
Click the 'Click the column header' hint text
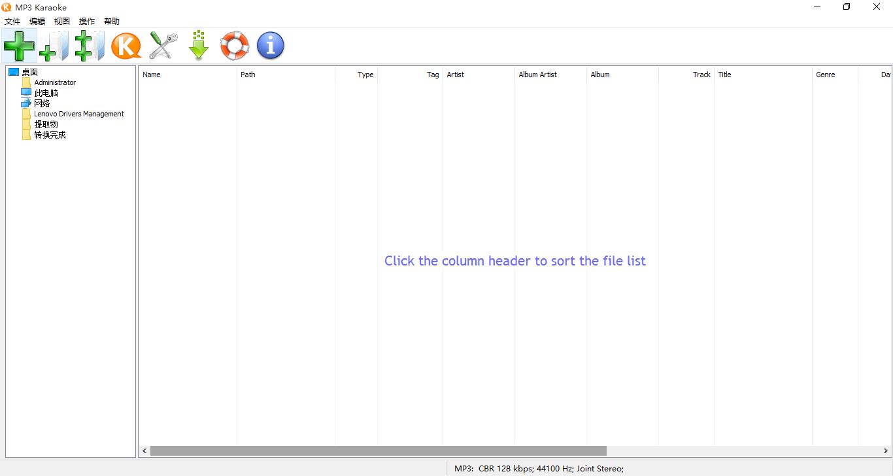[515, 261]
